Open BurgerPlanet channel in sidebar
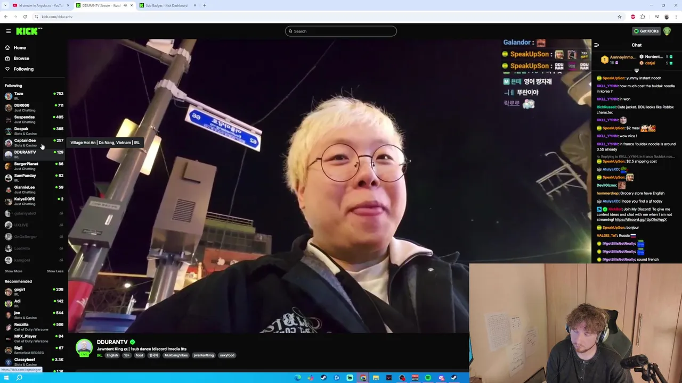The image size is (682, 383). coord(33,166)
